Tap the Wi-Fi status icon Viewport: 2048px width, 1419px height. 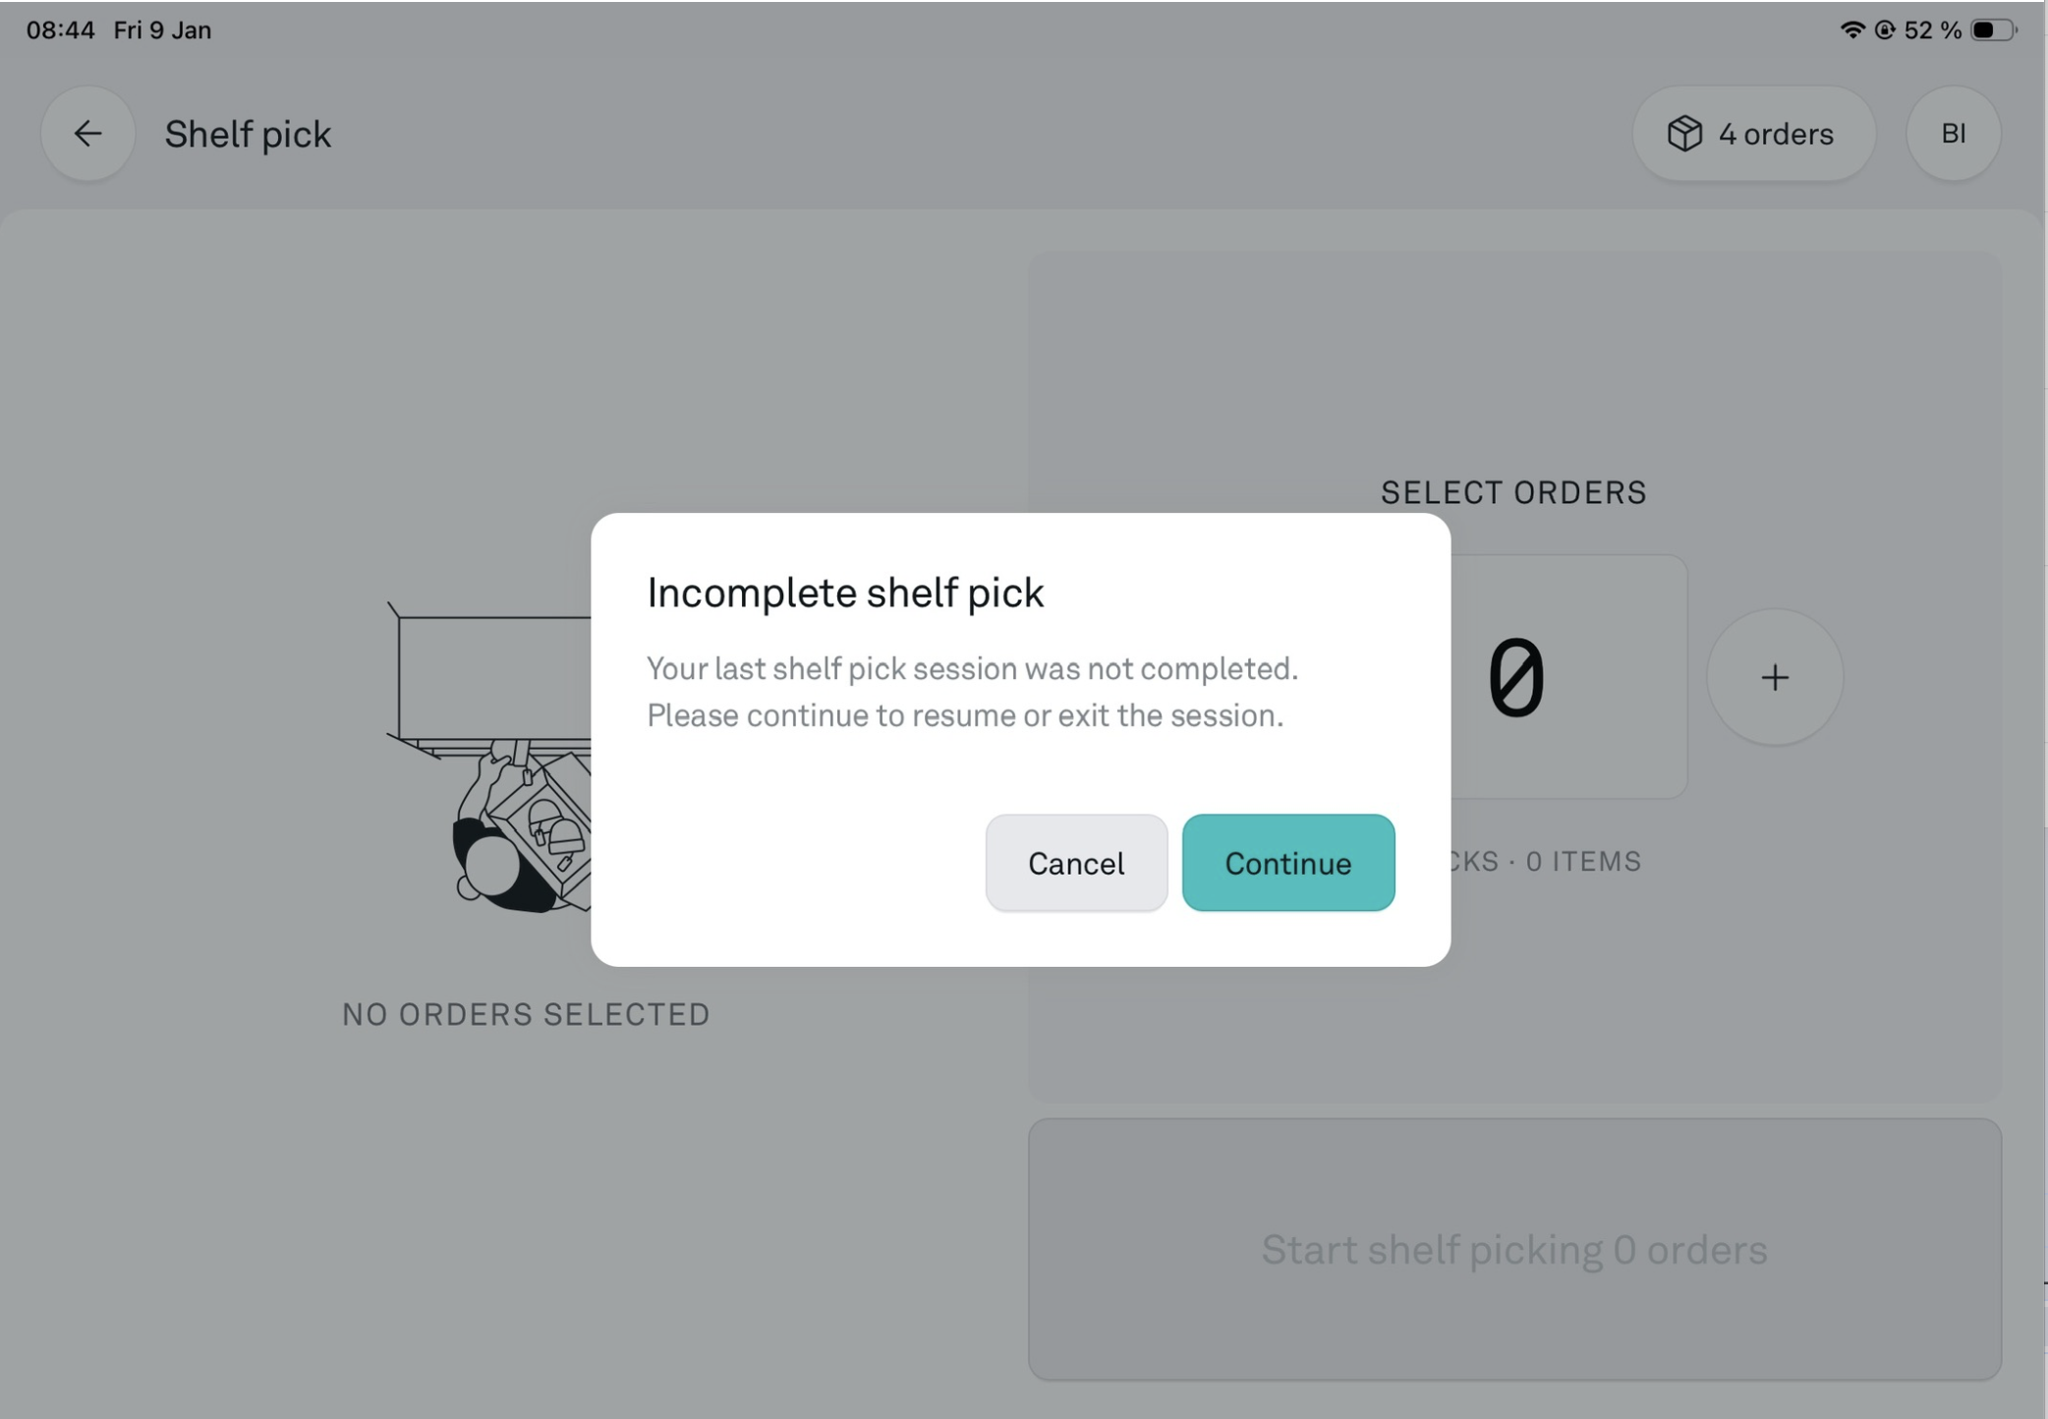pyautogui.click(x=1851, y=30)
